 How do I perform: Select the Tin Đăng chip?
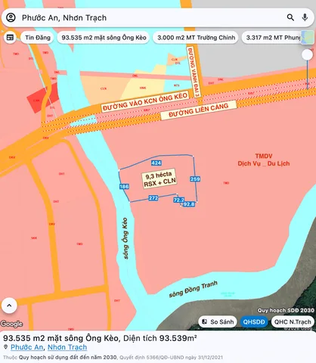[x=38, y=38]
